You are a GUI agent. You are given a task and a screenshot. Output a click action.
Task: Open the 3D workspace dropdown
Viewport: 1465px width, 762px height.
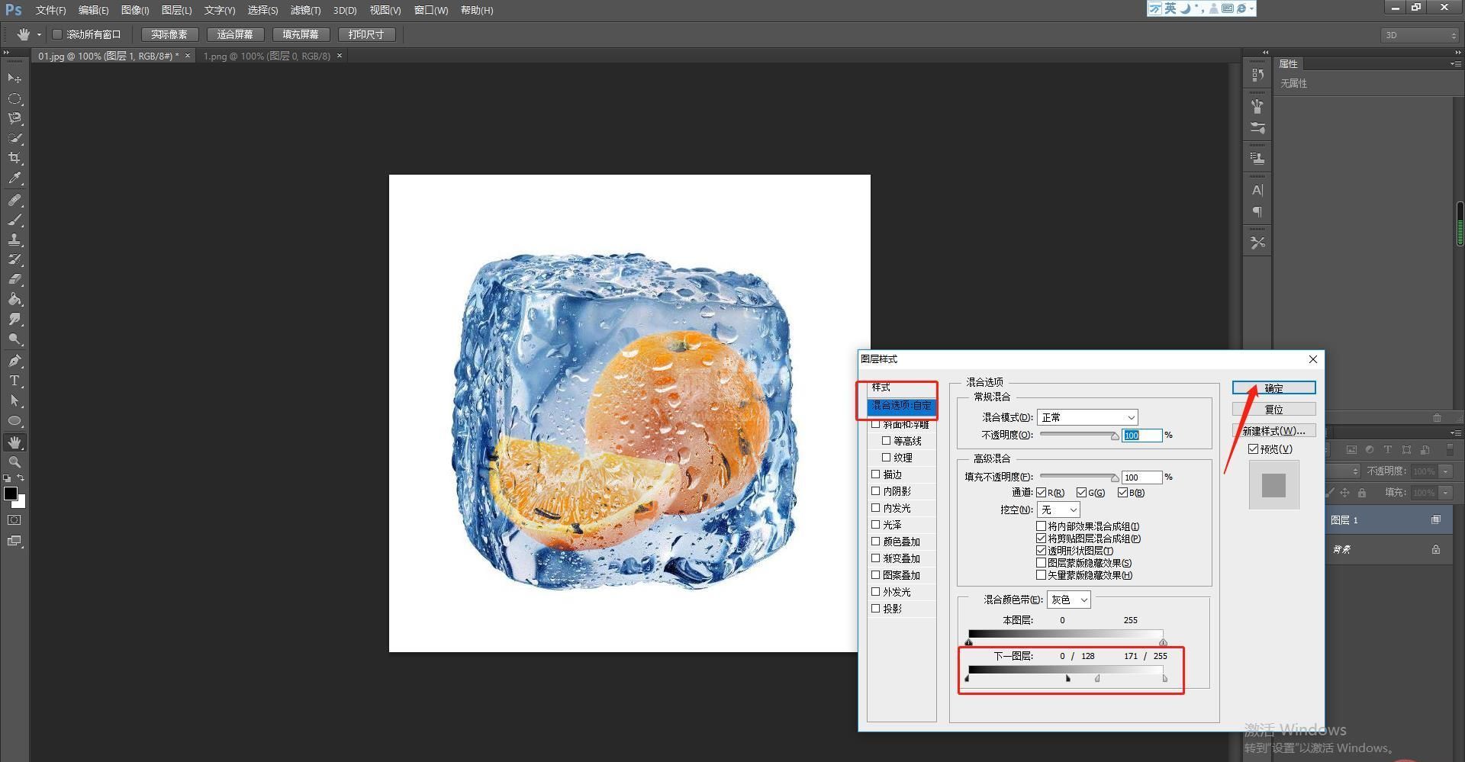pyautogui.click(x=1420, y=35)
